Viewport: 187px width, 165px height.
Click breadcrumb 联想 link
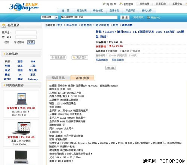[x=116, y=25]
